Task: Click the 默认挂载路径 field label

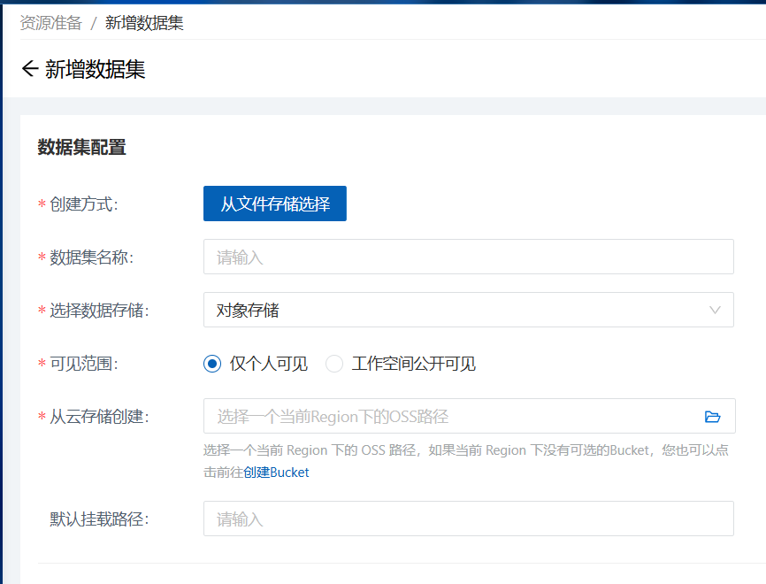Action: pyautogui.click(x=99, y=519)
